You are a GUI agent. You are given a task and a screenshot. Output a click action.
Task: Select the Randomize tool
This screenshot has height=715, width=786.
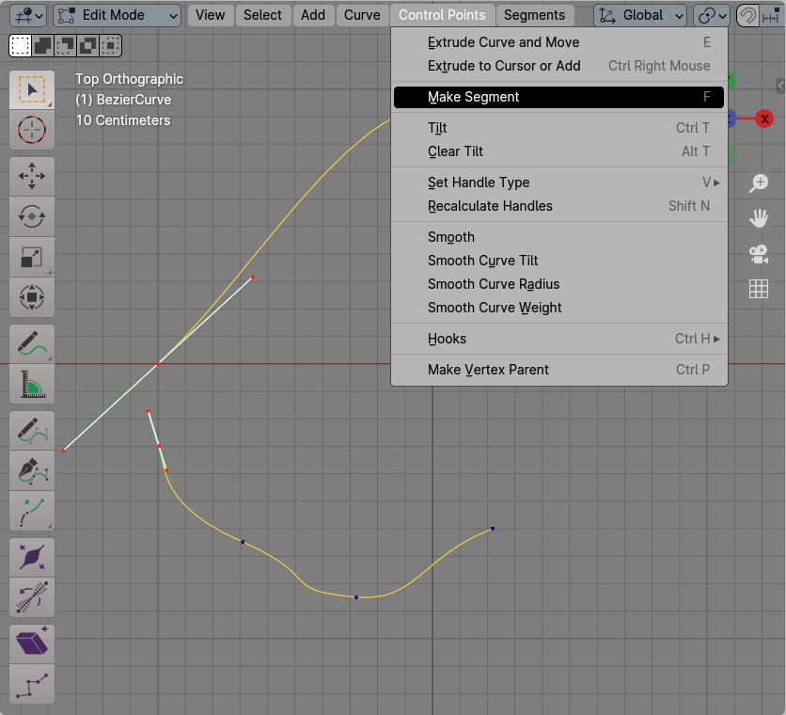coord(32,684)
